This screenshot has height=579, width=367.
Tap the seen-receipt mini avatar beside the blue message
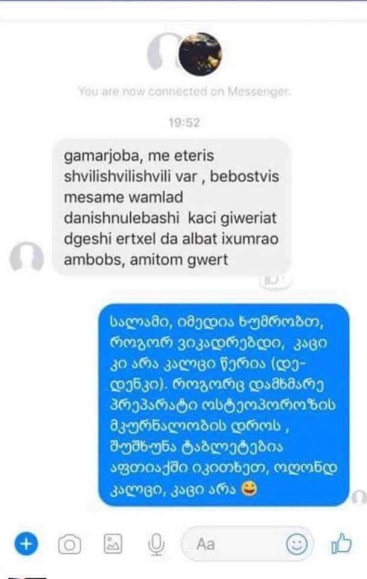point(359,498)
